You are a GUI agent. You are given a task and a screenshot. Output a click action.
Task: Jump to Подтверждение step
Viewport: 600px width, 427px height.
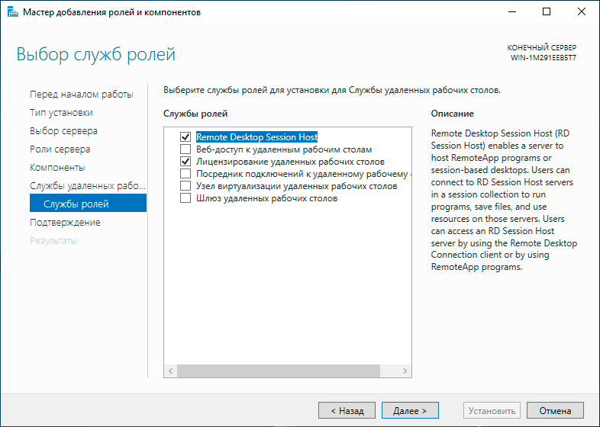click(x=65, y=222)
